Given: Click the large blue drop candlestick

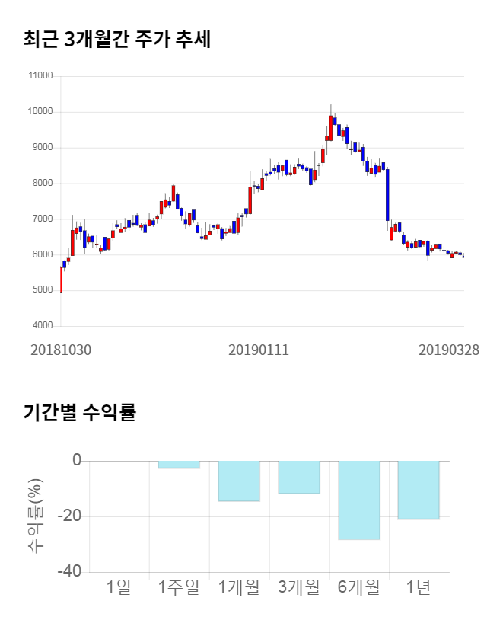Looking at the screenshot, I should [387, 194].
